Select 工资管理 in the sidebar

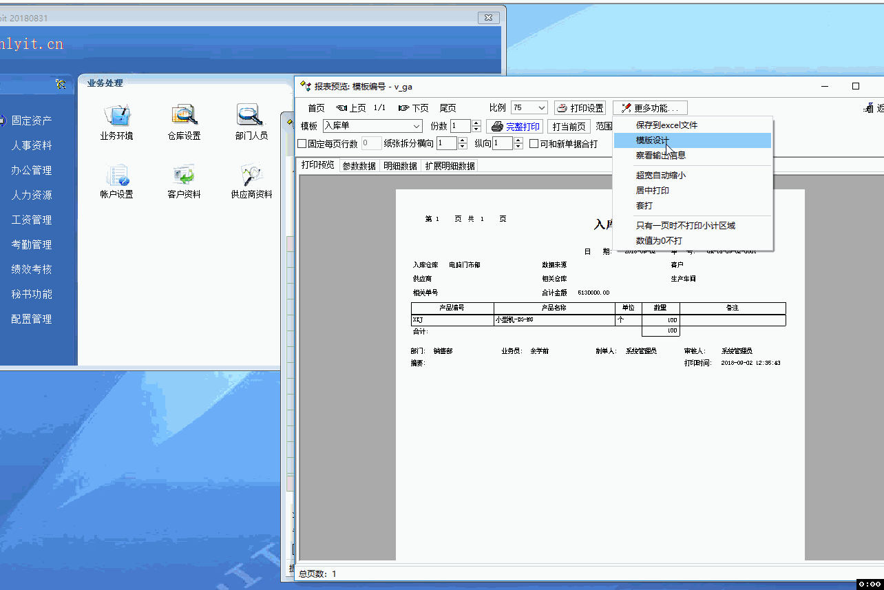pyautogui.click(x=32, y=220)
